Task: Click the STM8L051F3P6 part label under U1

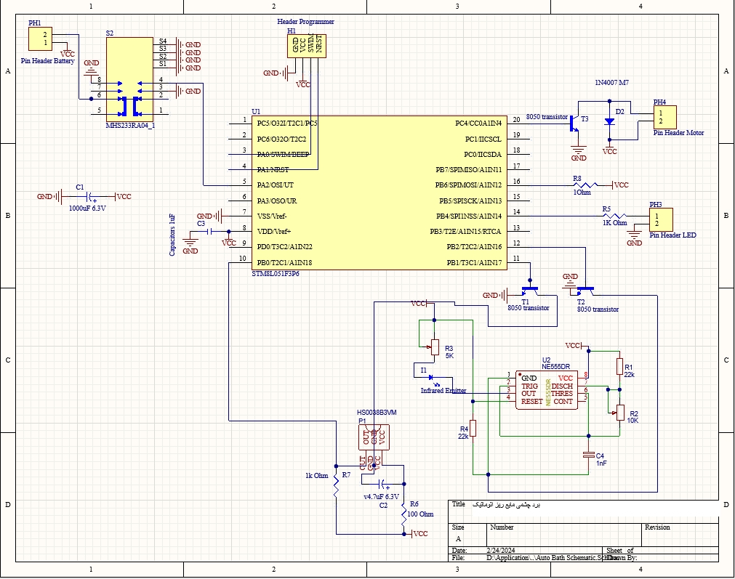Action: coord(276,275)
